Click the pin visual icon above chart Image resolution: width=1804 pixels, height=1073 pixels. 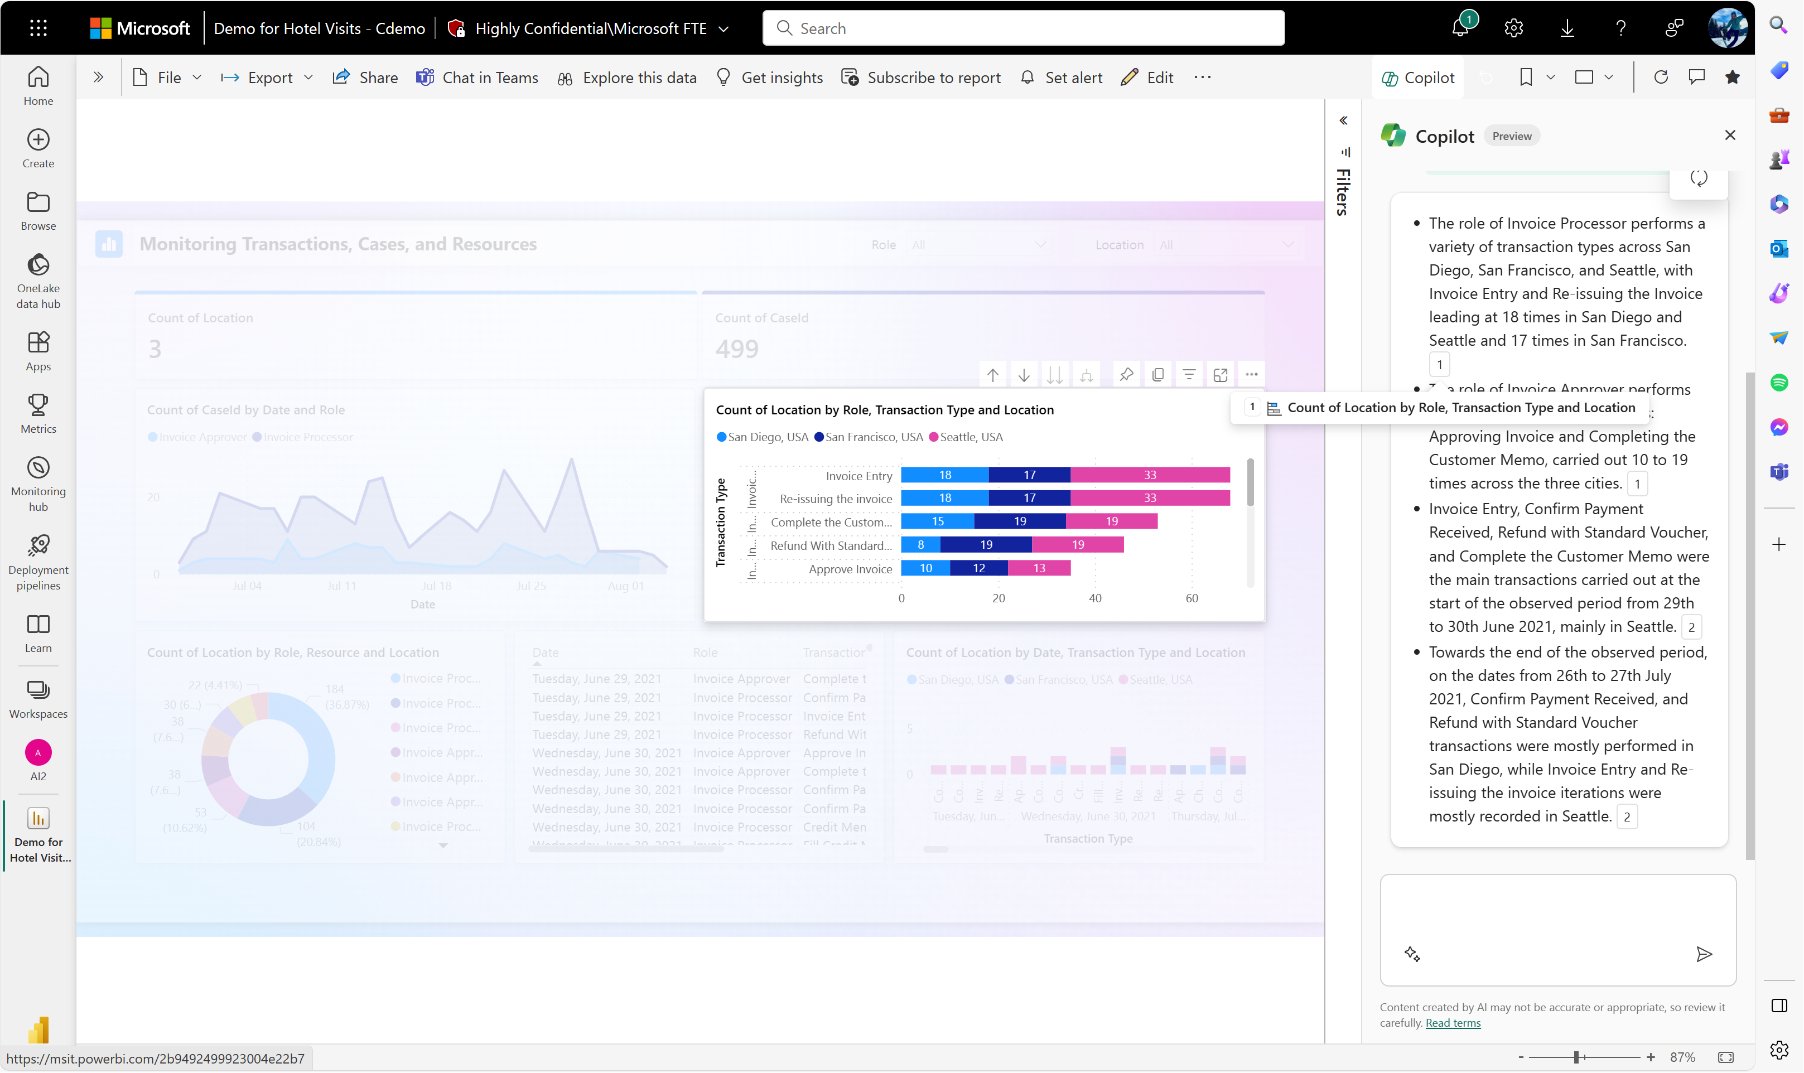[x=1126, y=375]
